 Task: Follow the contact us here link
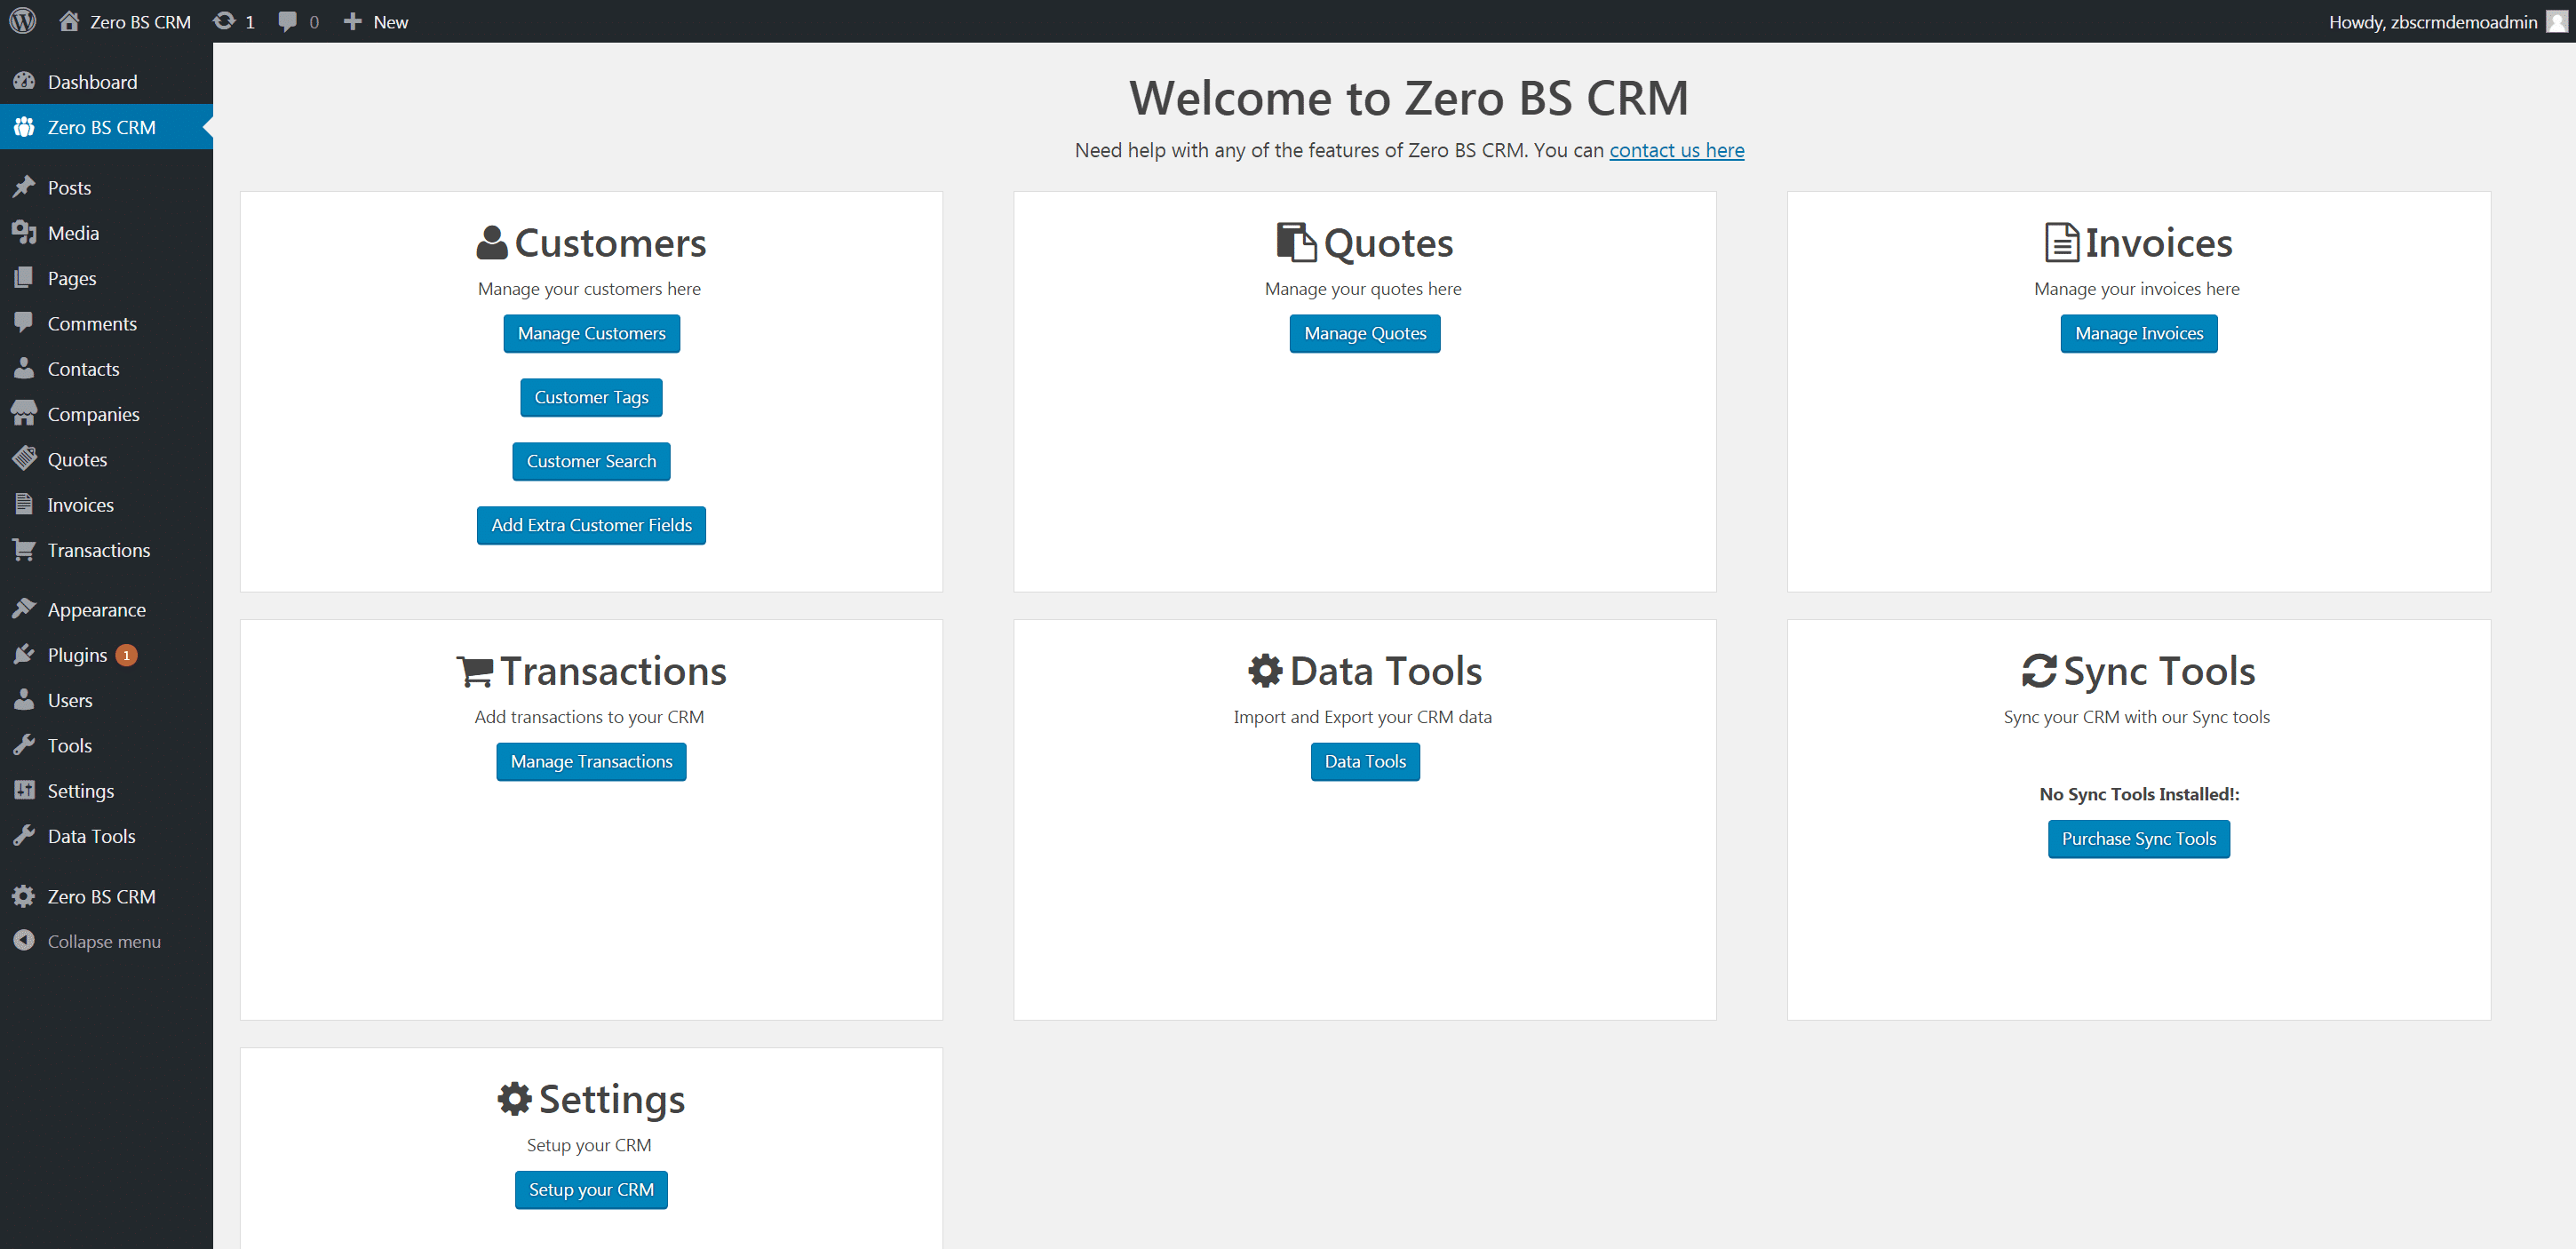pos(1676,150)
